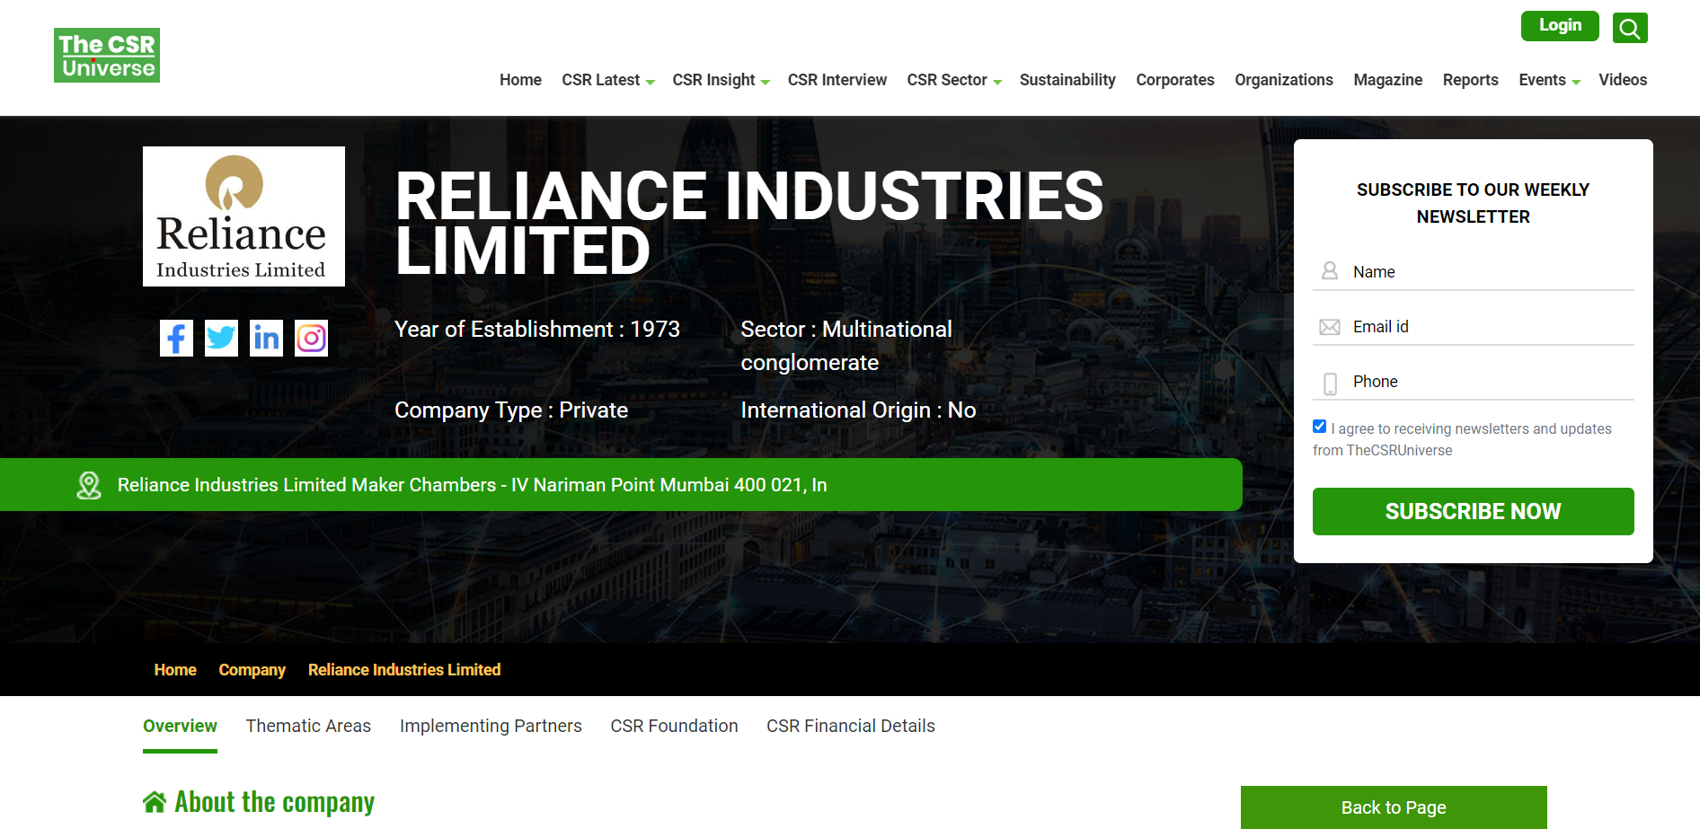
Task: Open the CSR Interview menu item
Action: click(837, 80)
